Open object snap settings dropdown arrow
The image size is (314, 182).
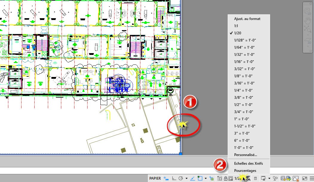point(206,178)
